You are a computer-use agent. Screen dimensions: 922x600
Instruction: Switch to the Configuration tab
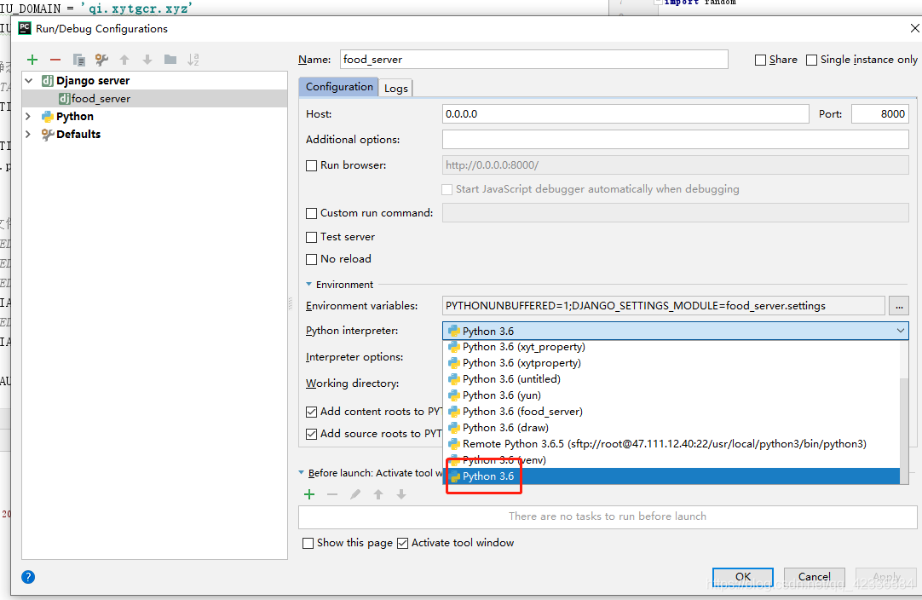[x=338, y=87]
